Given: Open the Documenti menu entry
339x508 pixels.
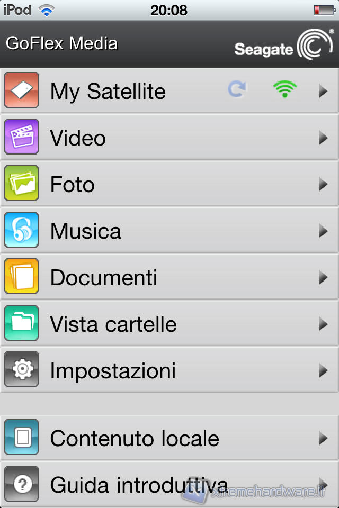Looking at the screenshot, I should click(104, 278).
